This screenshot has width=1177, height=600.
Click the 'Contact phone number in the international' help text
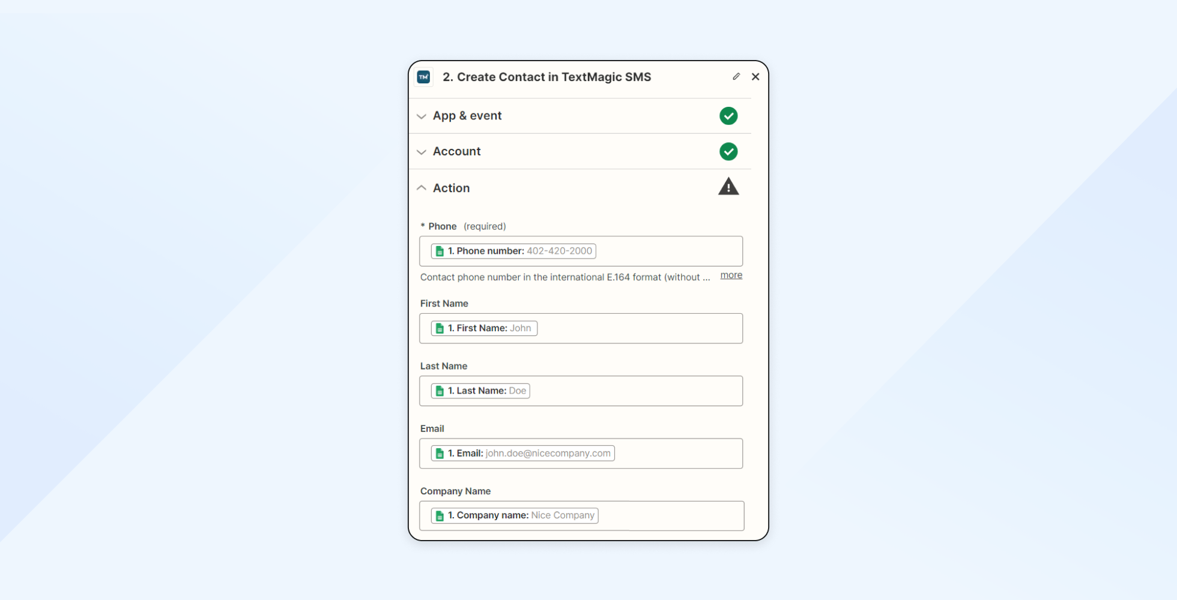[x=565, y=277]
